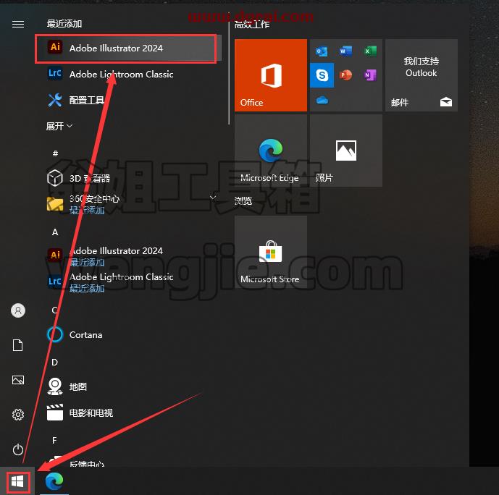Screen dimensions: 499x495
Task: Open the Office tile
Action: coord(271,75)
